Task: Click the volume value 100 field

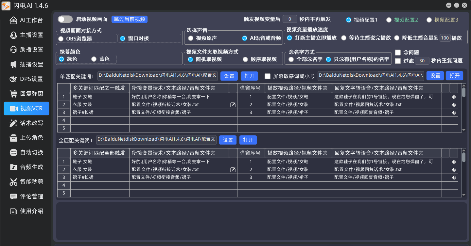Action: [x=445, y=38]
